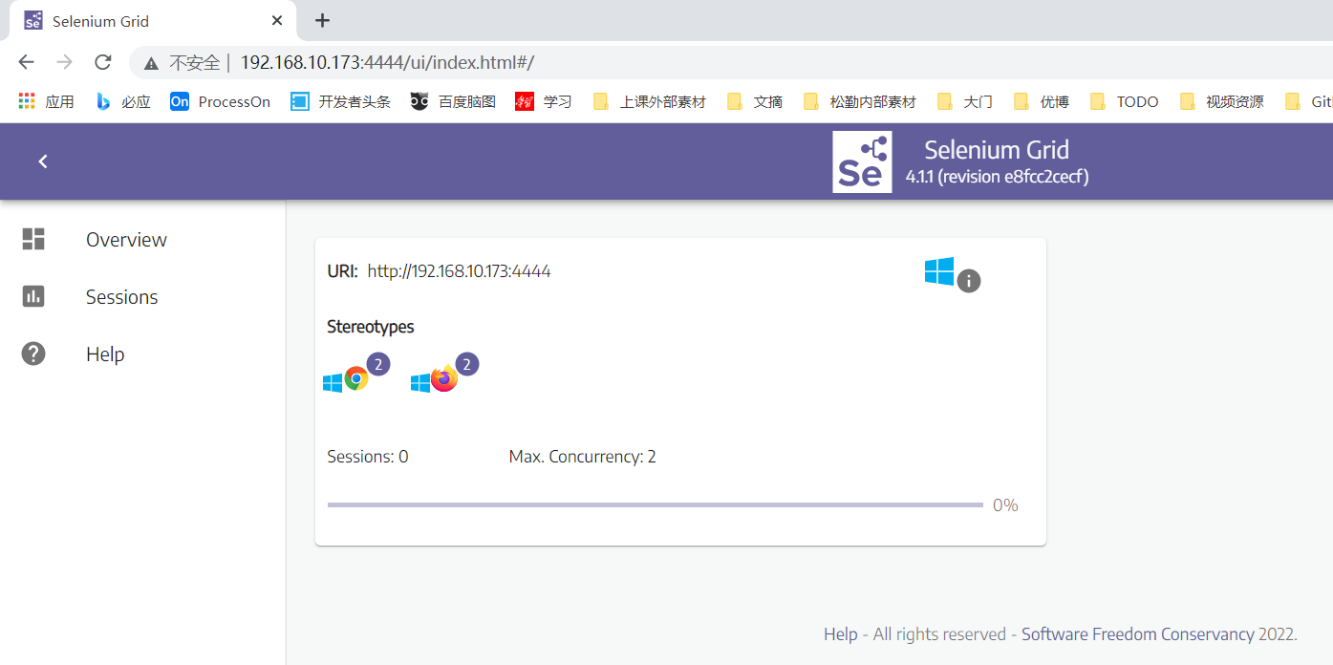This screenshot has height=665, width=1333.
Task: Click the Stereotypes heading
Action: [371, 327]
